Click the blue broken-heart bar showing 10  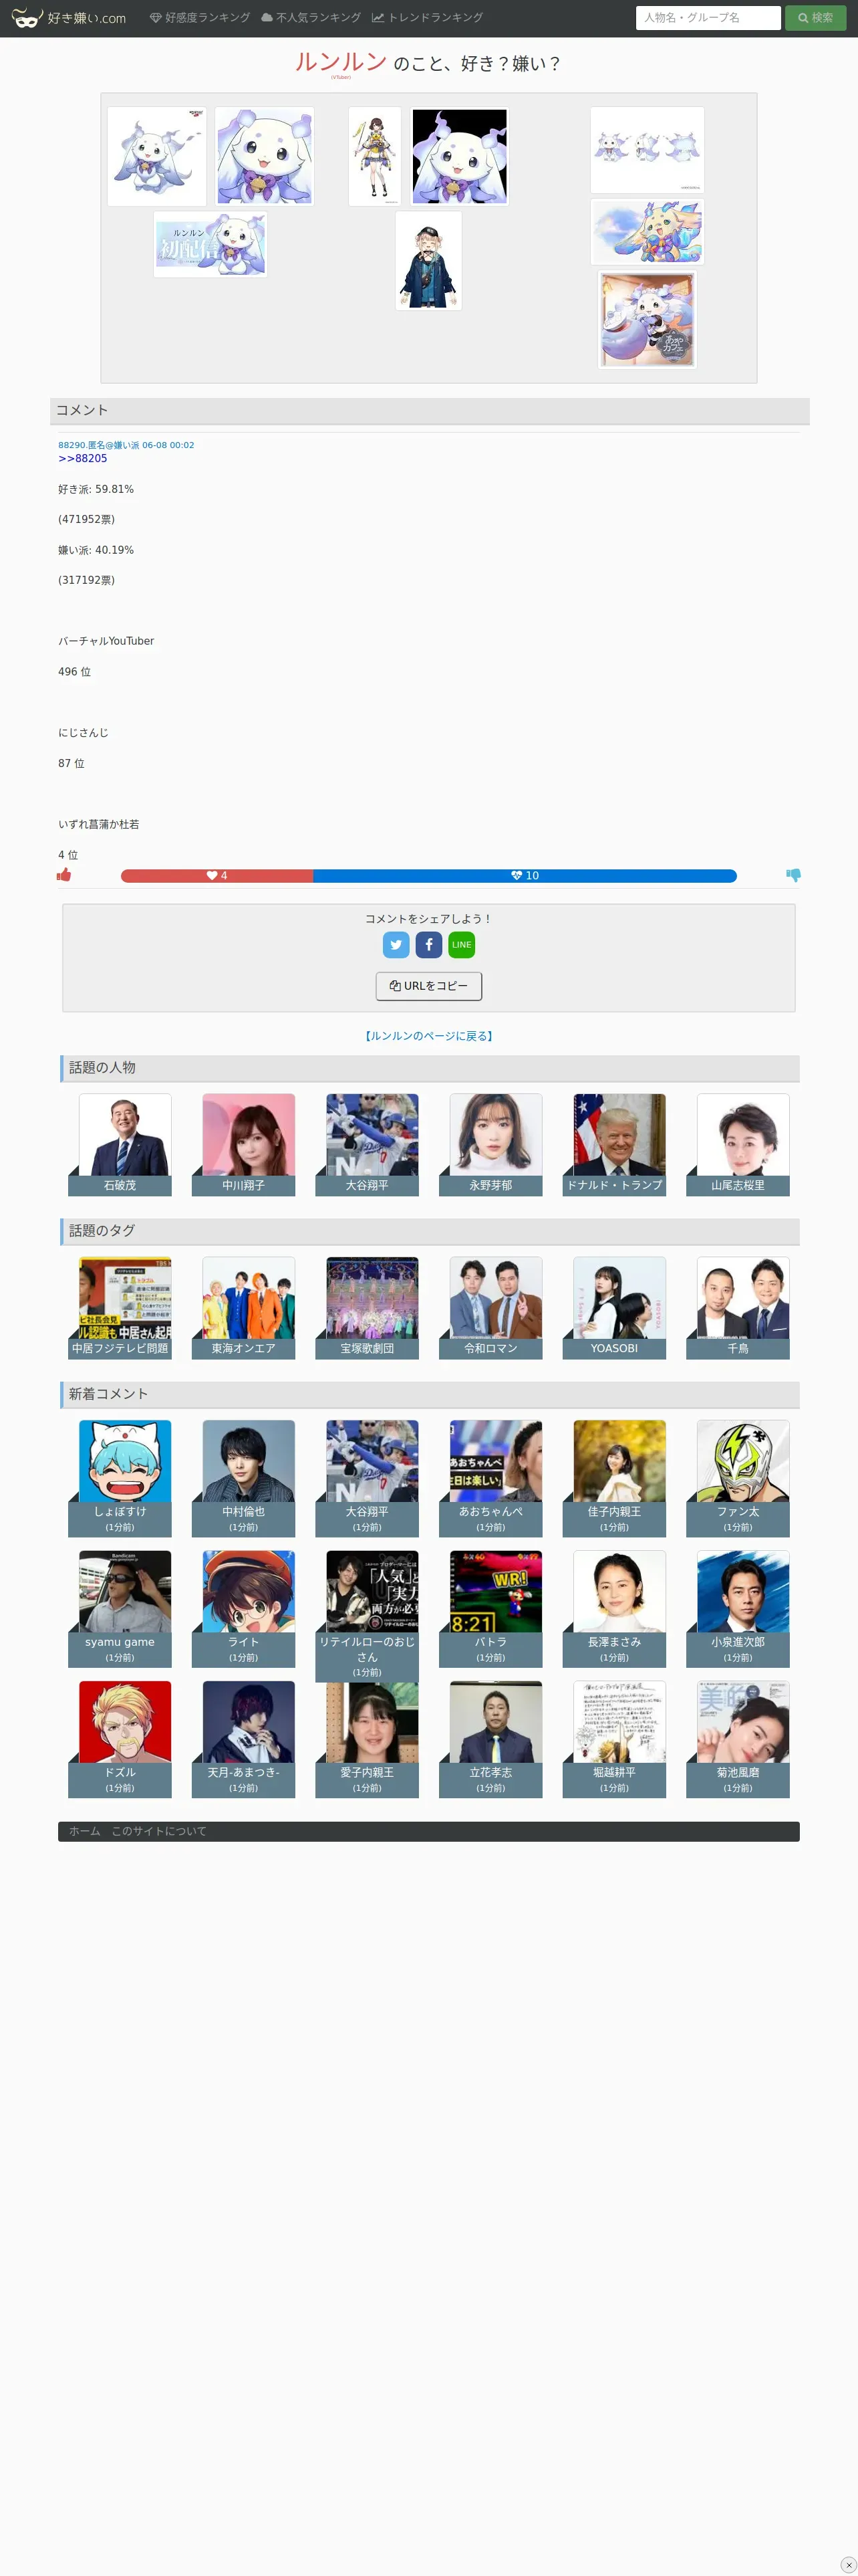[x=525, y=875]
